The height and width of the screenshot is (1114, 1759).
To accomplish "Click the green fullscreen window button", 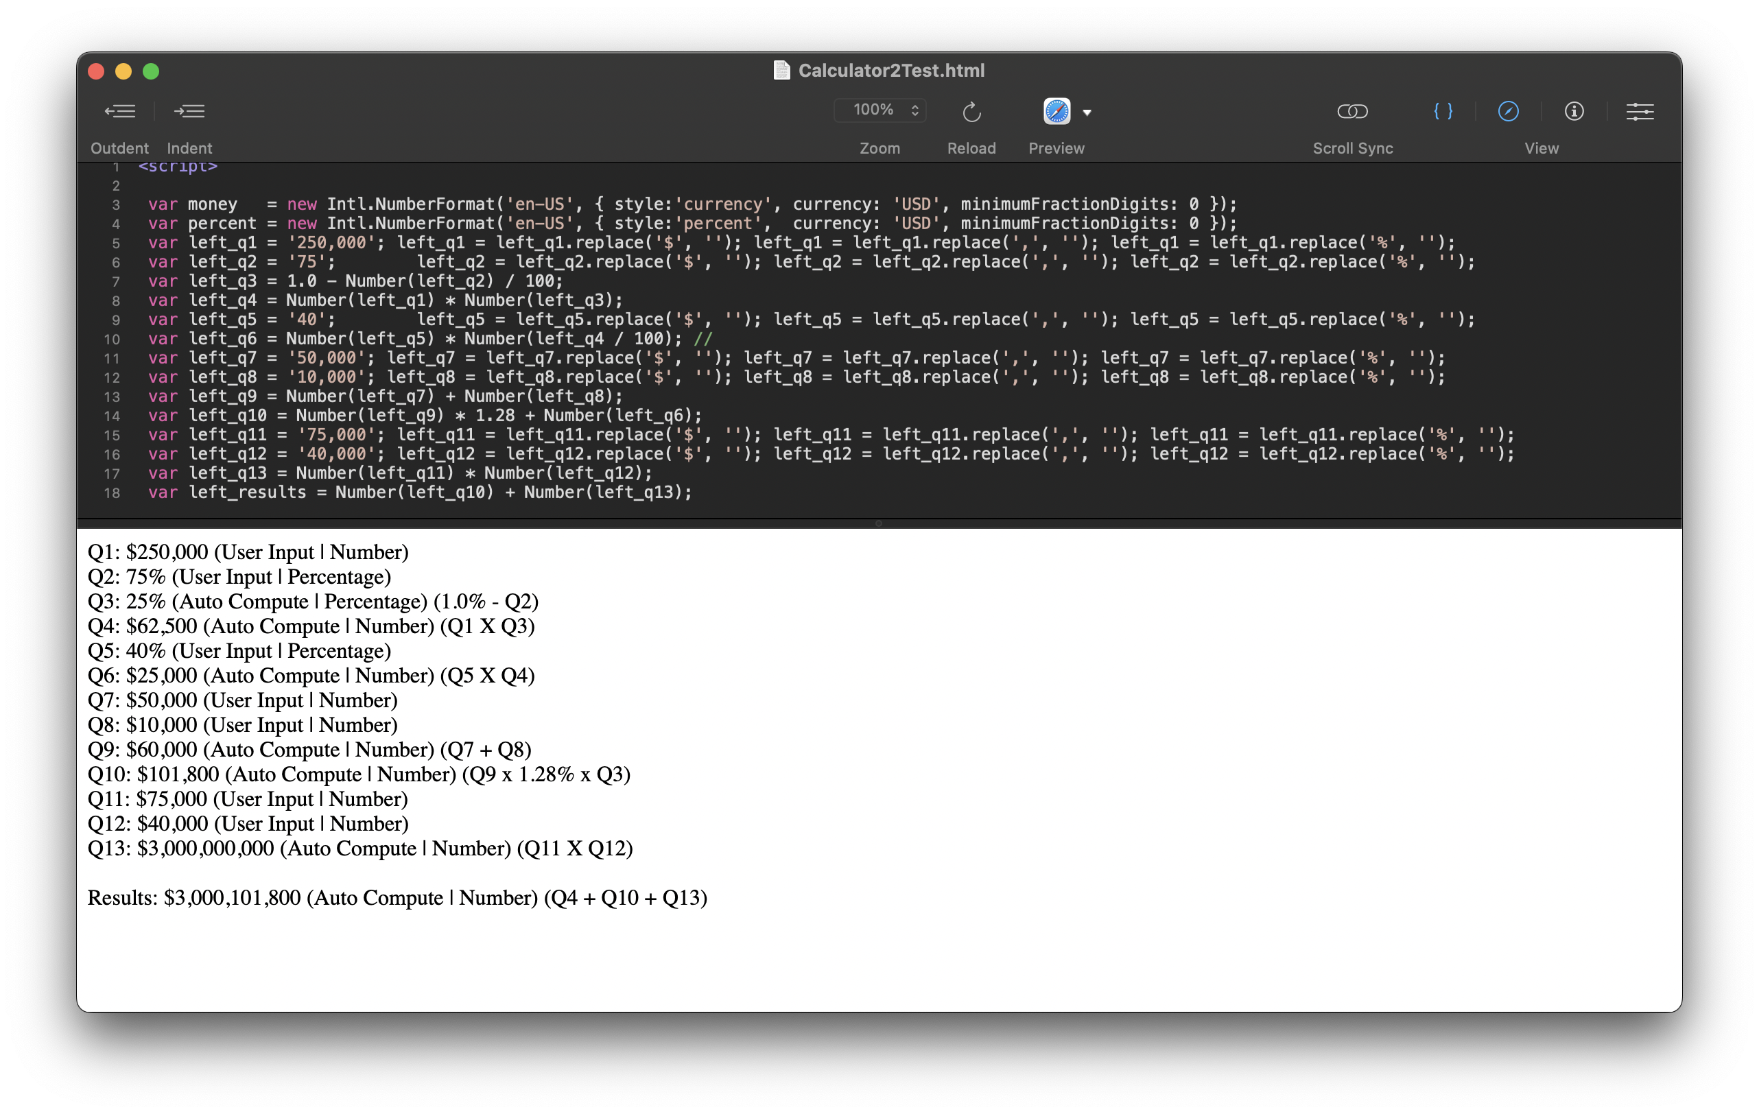I will (x=151, y=71).
